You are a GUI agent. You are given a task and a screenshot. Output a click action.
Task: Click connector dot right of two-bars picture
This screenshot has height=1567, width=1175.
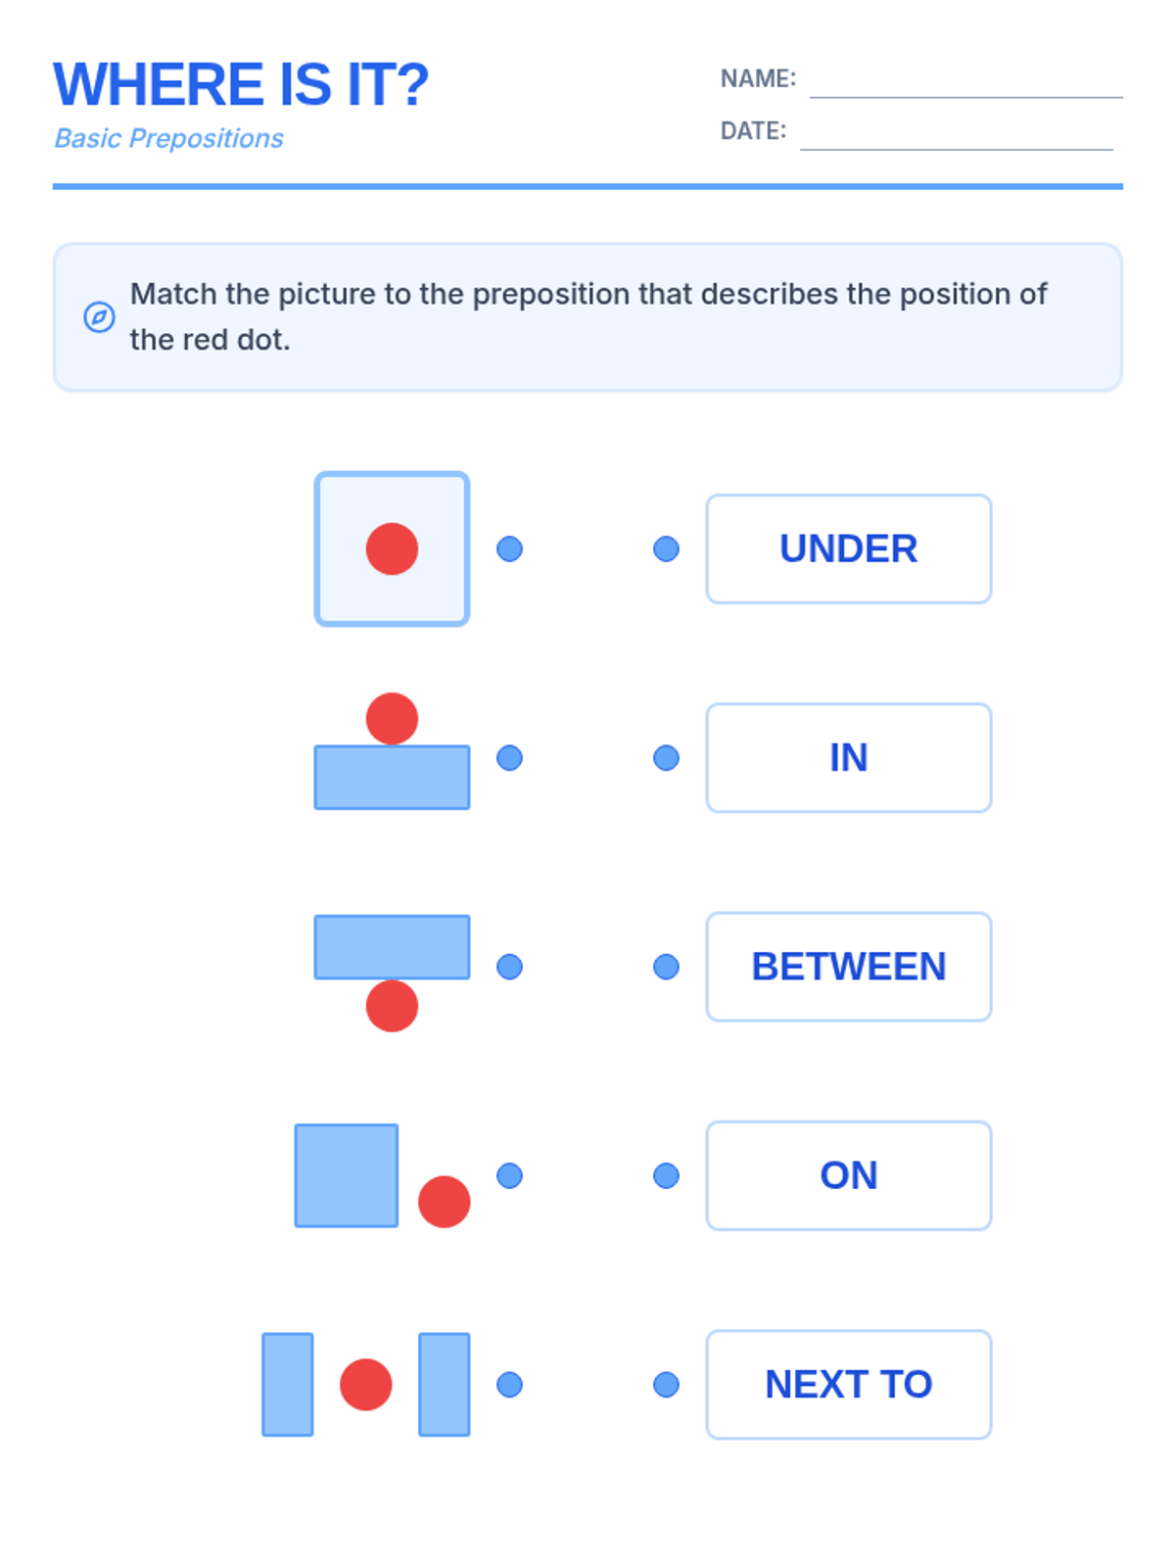[509, 1384]
